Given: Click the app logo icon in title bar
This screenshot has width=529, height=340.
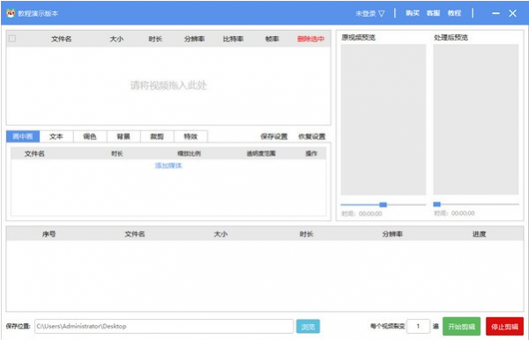Looking at the screenshot, I should click(x=11, y=13).
